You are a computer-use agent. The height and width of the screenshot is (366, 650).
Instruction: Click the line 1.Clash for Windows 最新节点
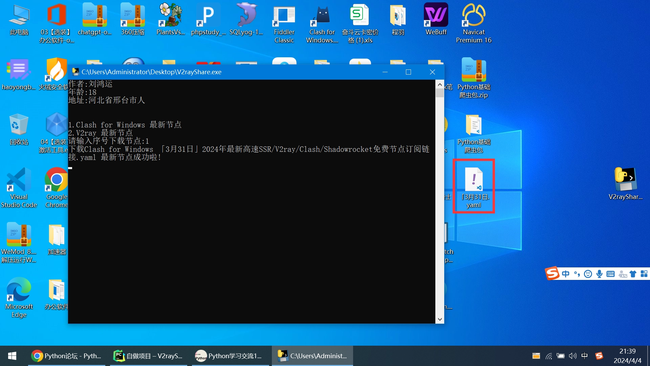tap(125, 125)
